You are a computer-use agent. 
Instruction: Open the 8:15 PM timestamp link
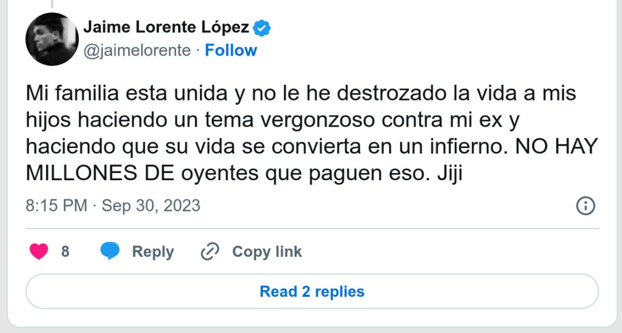(x=56, y=206)
